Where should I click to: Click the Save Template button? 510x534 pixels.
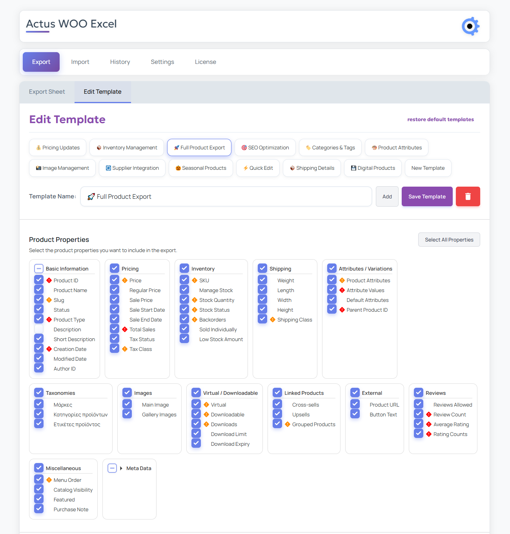tap(427, 196)
